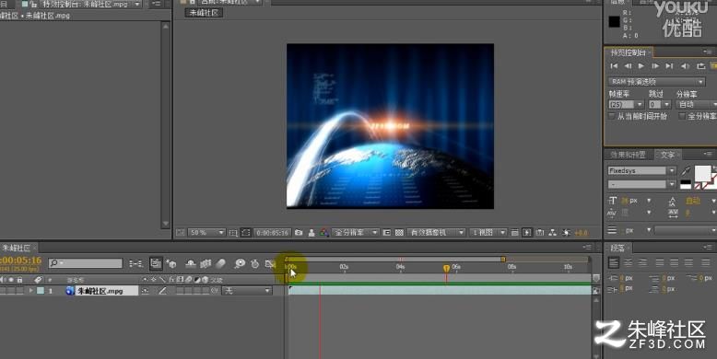717x359 pixels.
Task: Click the white fill color swatch
Action: [x=702, y=173]
